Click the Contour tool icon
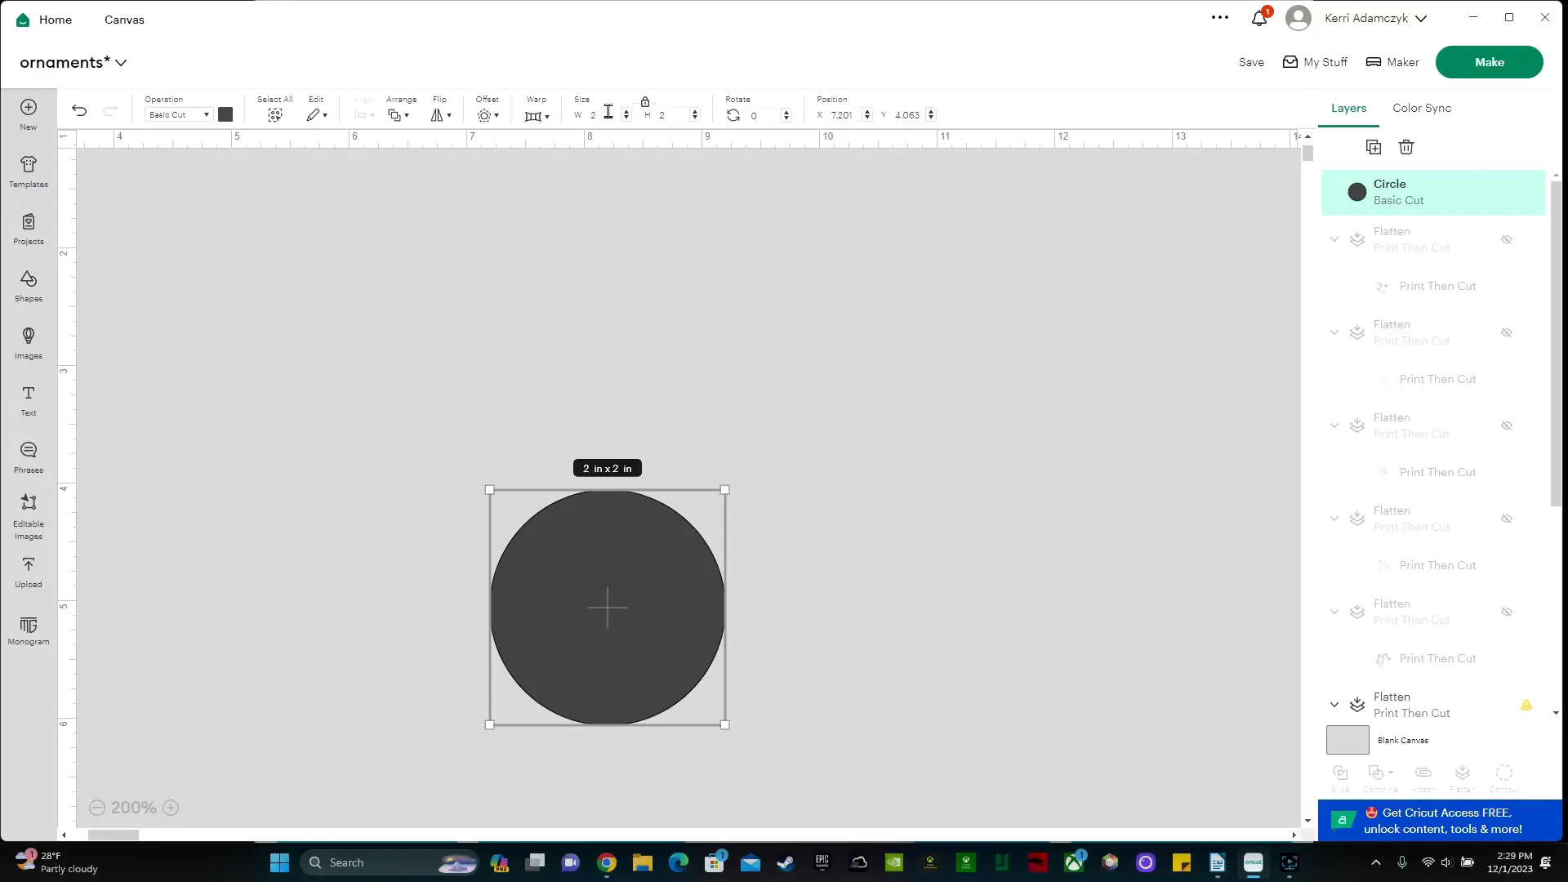The image size is (1568, 882). (x=1504, y=773)
